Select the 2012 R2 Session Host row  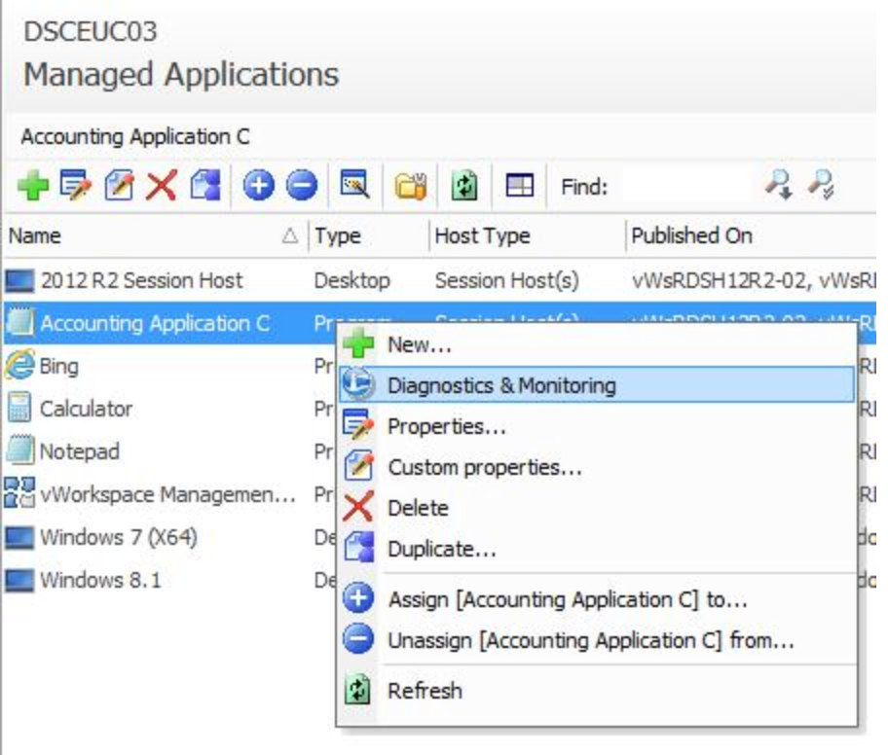141,281
